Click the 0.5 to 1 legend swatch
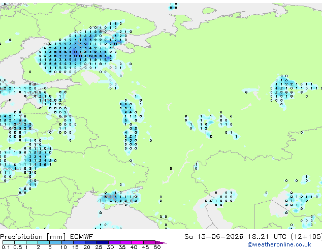 20,242
